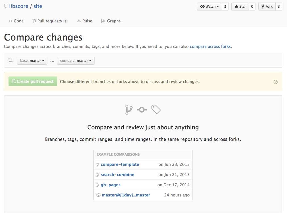Open the gh-pages comparison

pyautogui.click(x=110, y=185)
